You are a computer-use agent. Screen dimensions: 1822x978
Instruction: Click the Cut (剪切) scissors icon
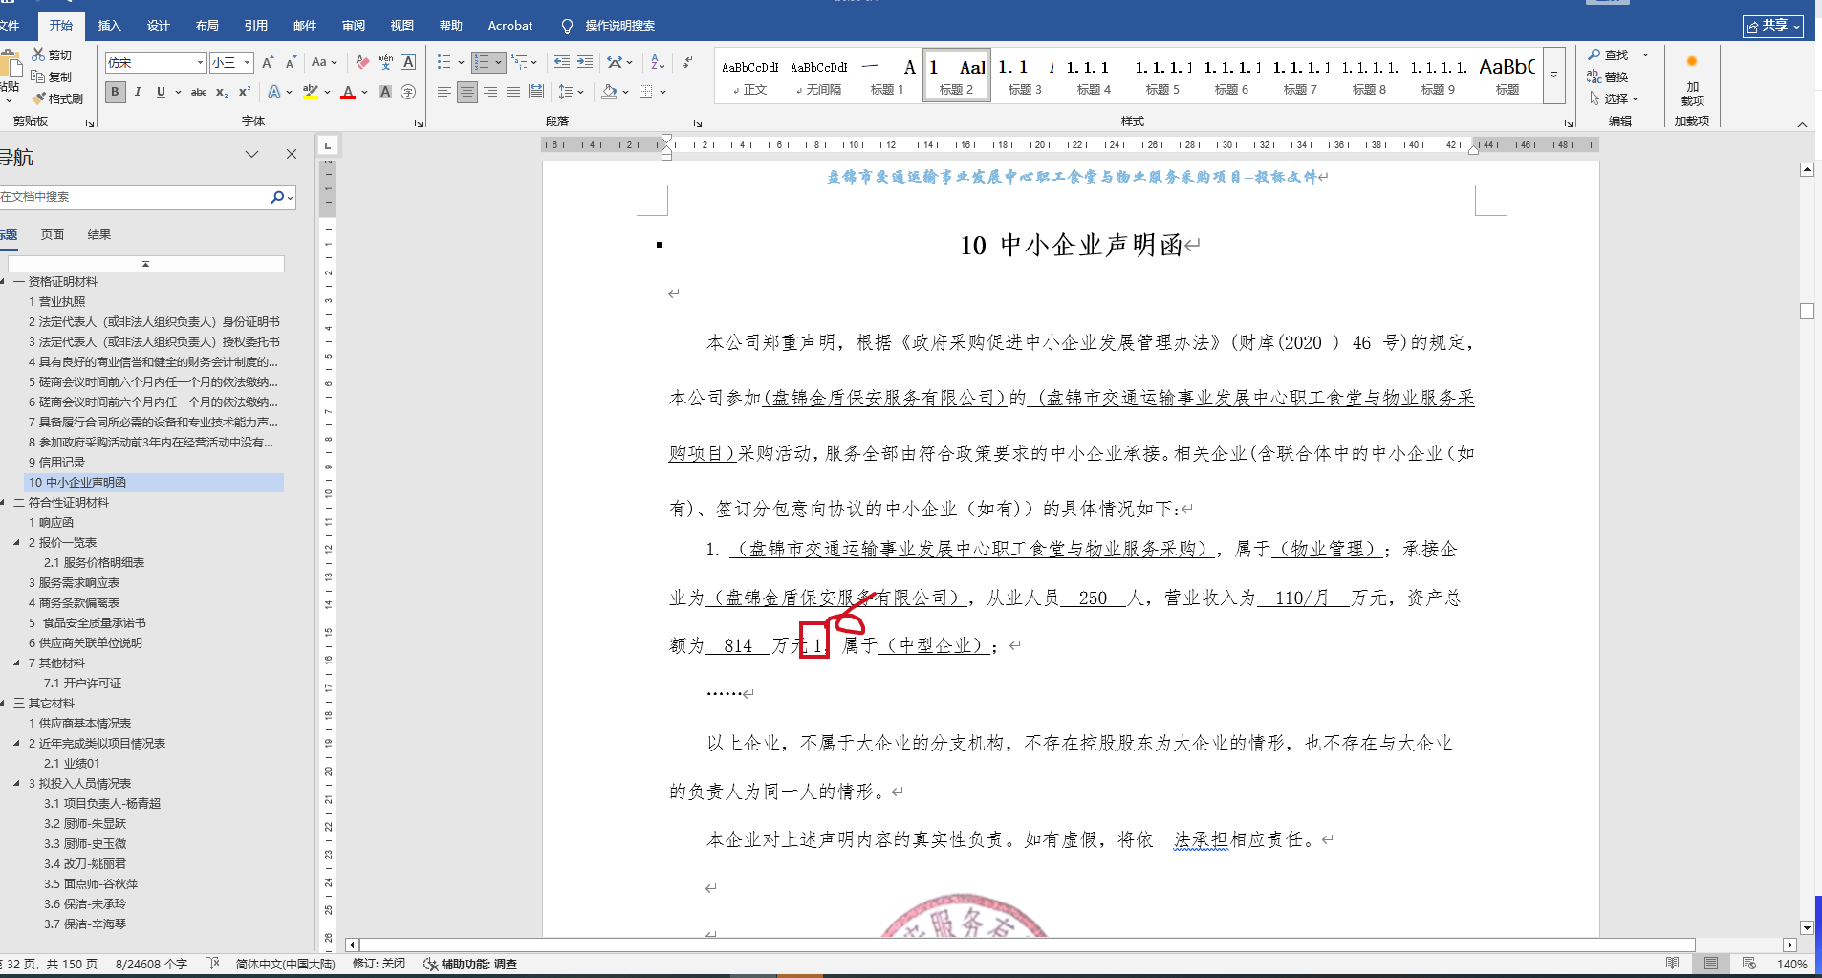pos(39,54)
